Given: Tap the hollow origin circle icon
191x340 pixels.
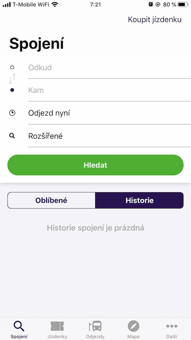Looking at the screenshot, I should click(x=12, y=67).
